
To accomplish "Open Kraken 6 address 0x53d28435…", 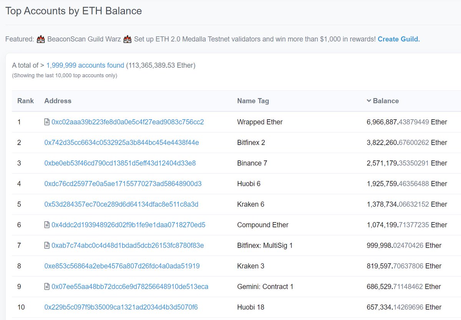I will tap(121, 204).
